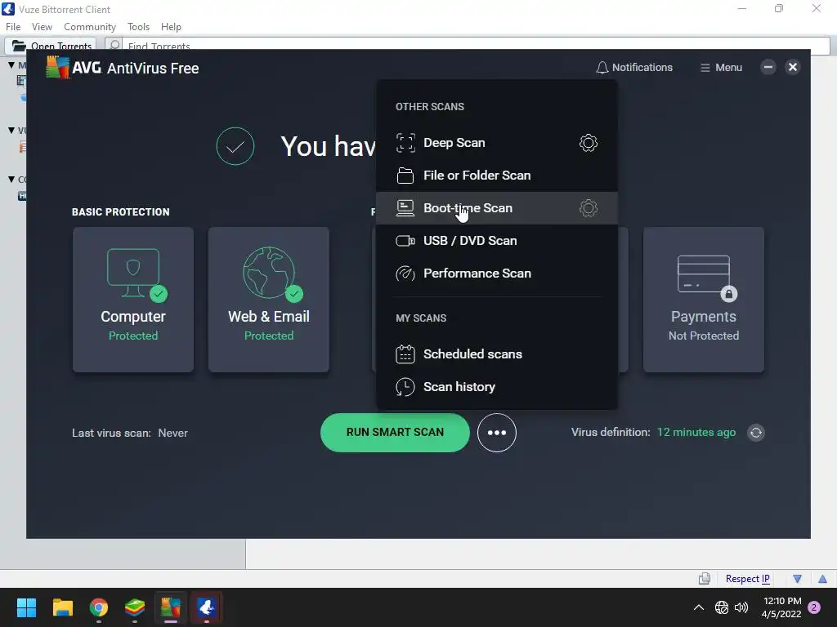Close the AVG AntiVirus window
The width and height of the screenshot is (837, 627).
793,67
